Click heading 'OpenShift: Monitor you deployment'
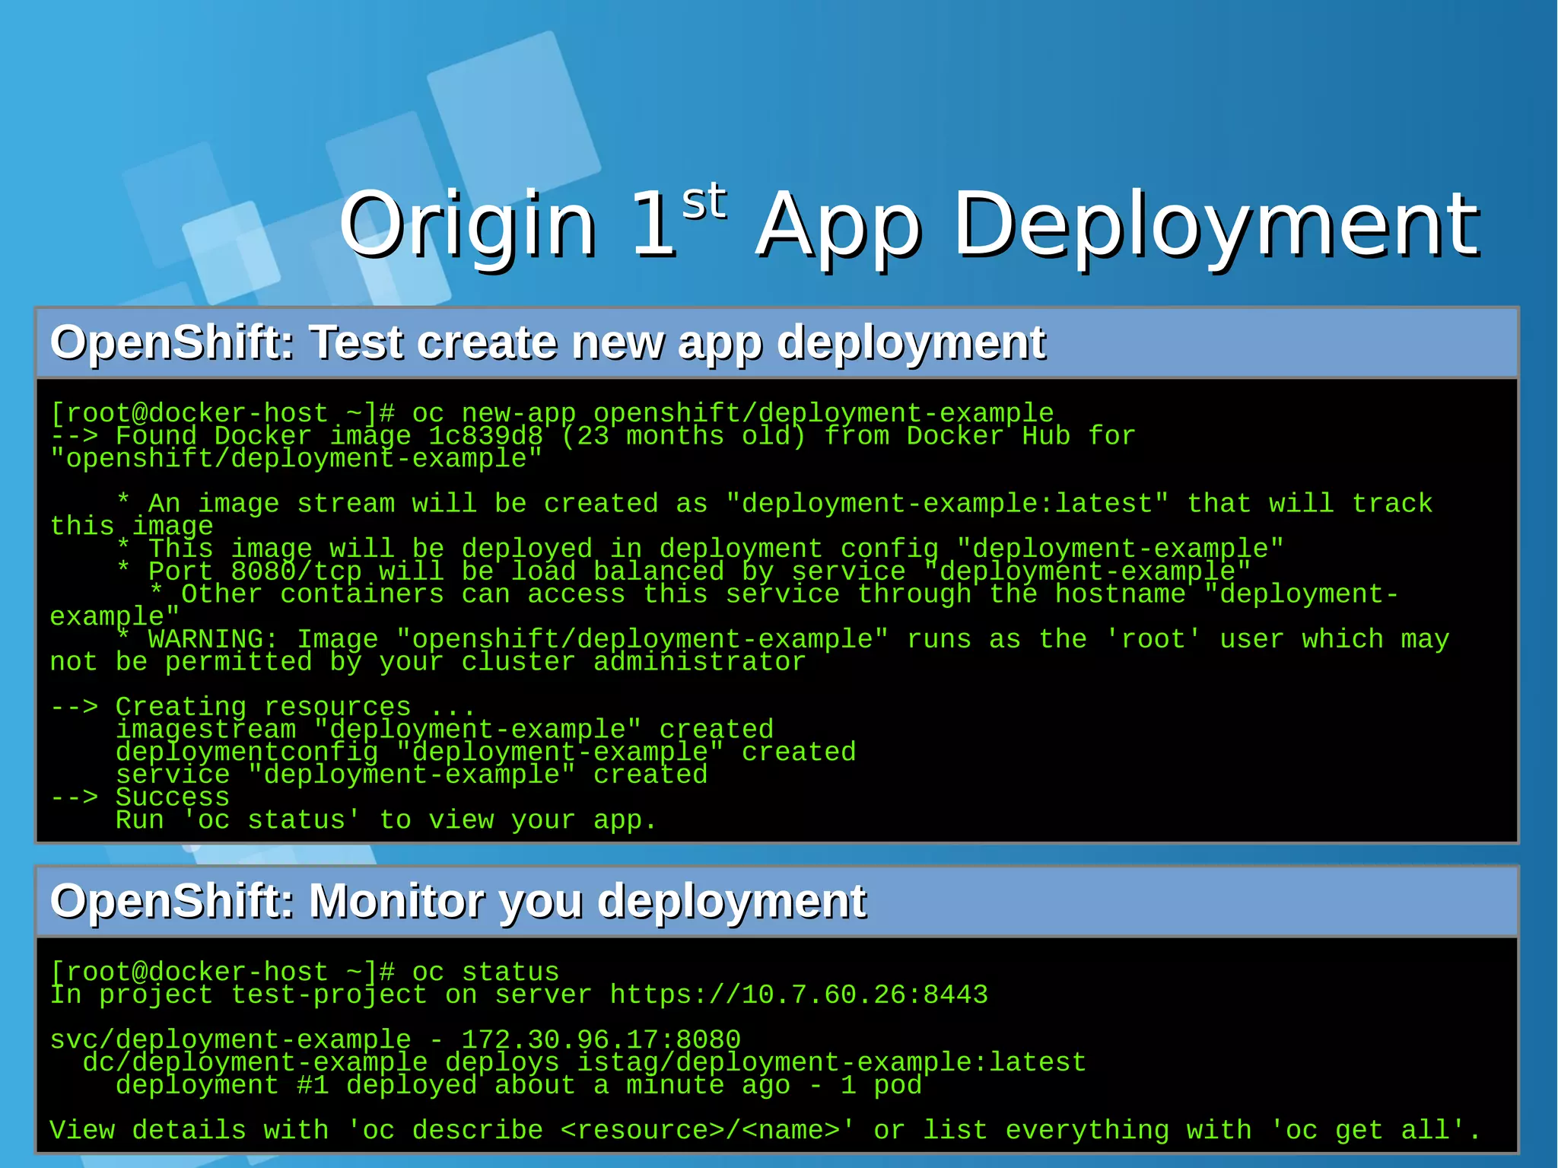1558x1168 pixels. click(458, 902)
